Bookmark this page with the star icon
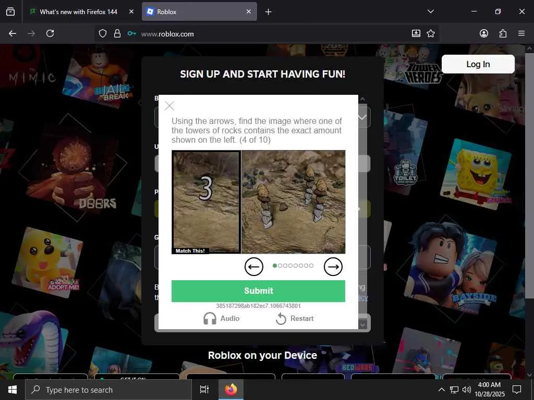534x400 pixels. (431, 33)
